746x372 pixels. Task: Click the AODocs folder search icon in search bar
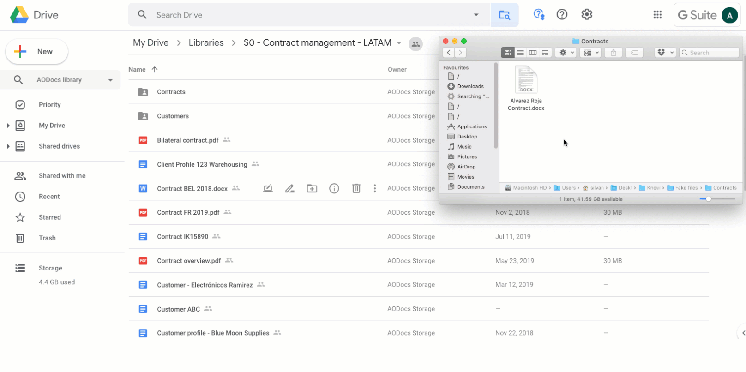coord(505,15)
